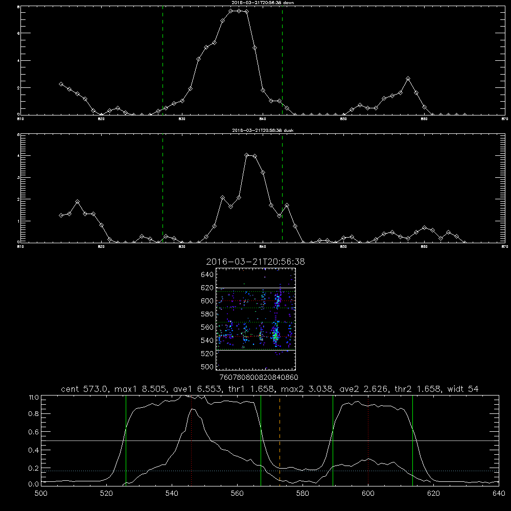Click the horizontal white 0.5 threshold line in bottom plot

click(x=270, y=440)
